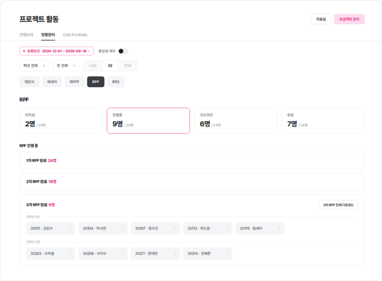Select the 미작성 2명 status card
The width and height of the screenshot is (382, 281).
click(x=61, y=121)
